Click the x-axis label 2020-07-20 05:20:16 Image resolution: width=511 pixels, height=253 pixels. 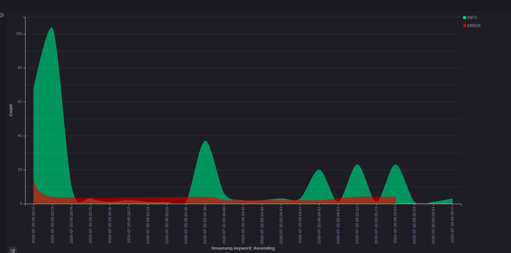(x=110, y=225)
